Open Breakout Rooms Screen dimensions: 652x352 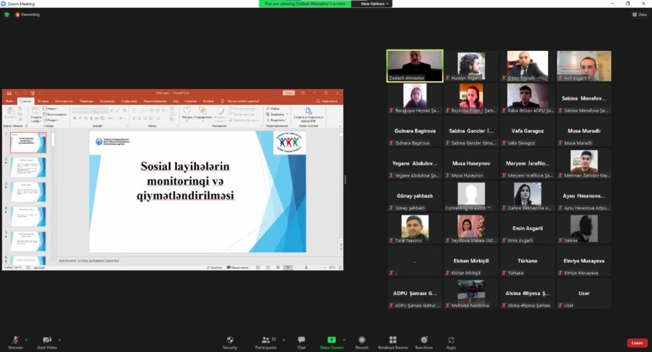coord(393,342)
